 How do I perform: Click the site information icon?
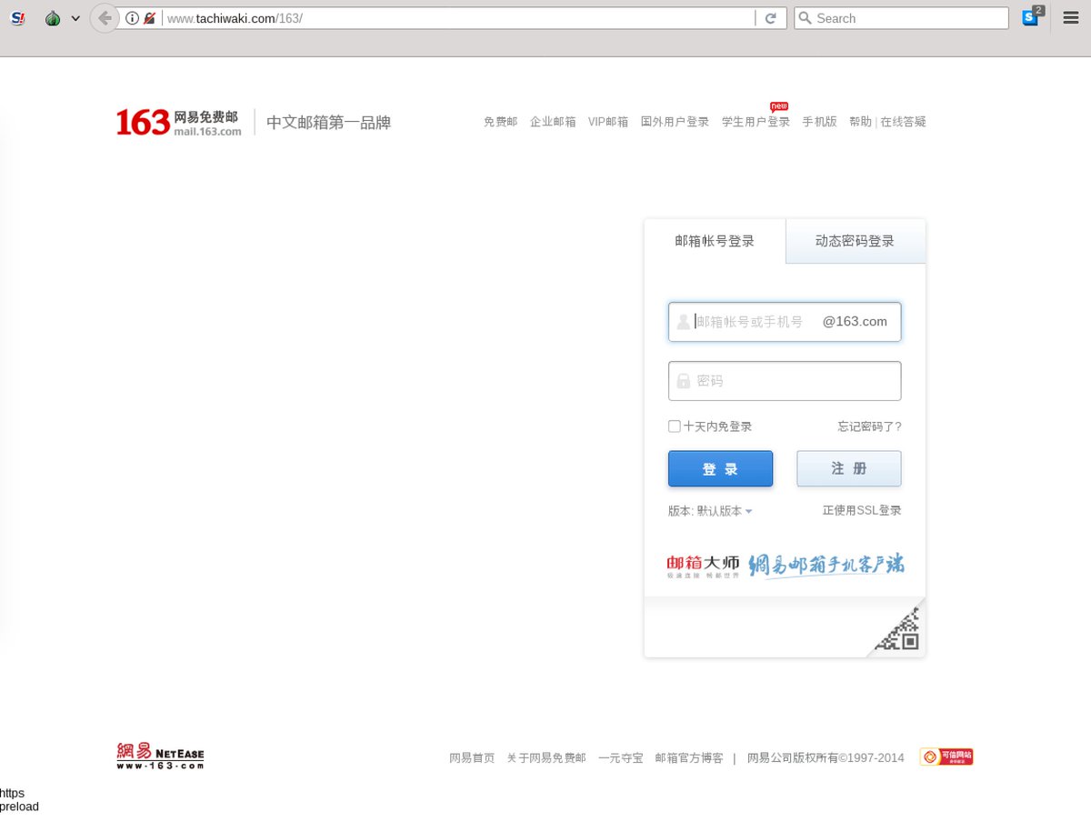click(132, 18)
